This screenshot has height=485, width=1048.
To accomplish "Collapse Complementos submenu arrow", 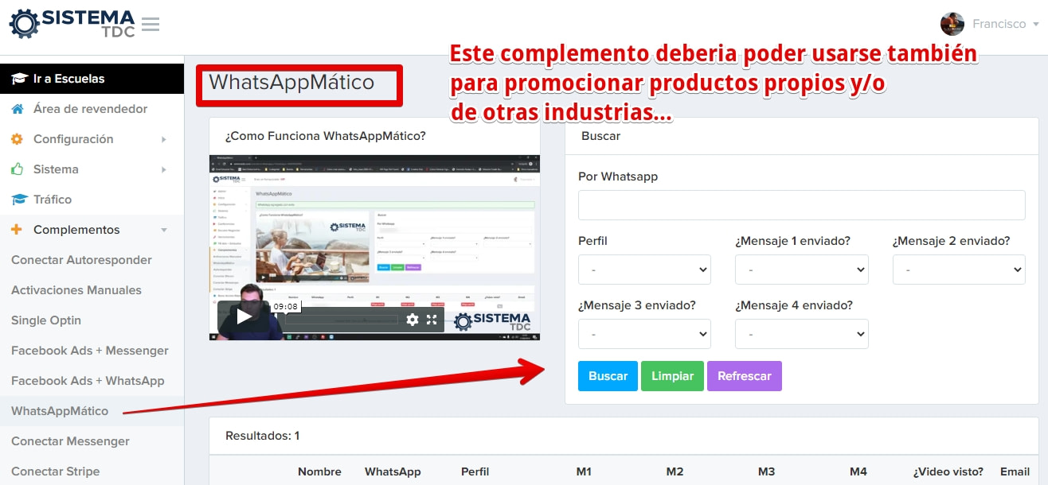I will pos(164,230).
